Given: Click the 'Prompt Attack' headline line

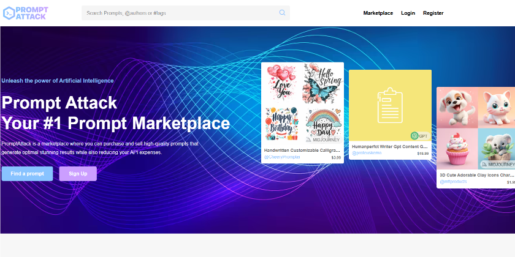Looking at the screenshot, I should [59, 103].
